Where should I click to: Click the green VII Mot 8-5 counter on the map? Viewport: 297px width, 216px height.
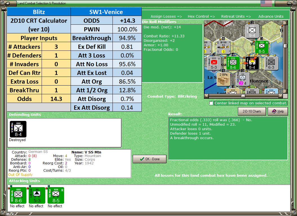click(x=262, y=47)
